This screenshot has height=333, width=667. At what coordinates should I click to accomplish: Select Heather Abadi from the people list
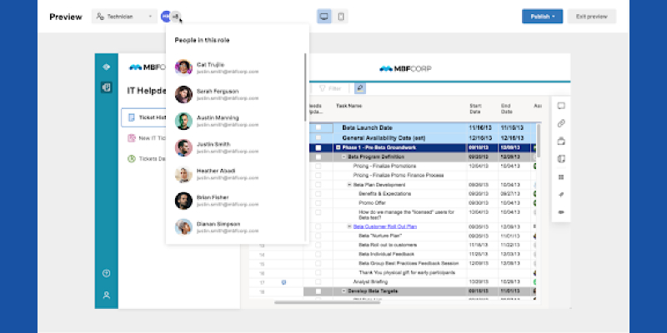[x=215, y=174]
